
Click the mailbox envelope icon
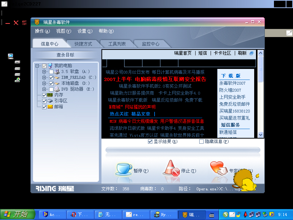(50, 107)
